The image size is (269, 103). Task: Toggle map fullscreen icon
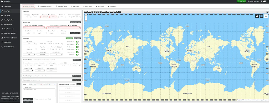[x=86, y=20]
